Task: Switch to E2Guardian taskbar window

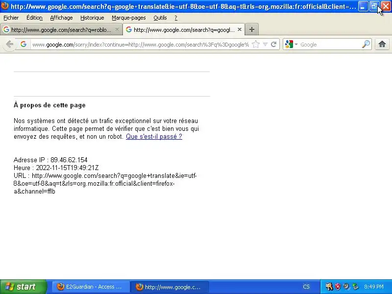Action: 90,287
